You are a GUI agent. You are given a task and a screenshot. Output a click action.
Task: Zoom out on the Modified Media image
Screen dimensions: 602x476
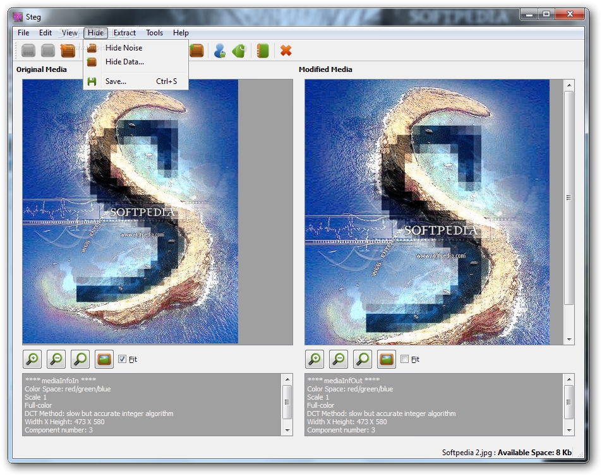(x=339, y=359)
